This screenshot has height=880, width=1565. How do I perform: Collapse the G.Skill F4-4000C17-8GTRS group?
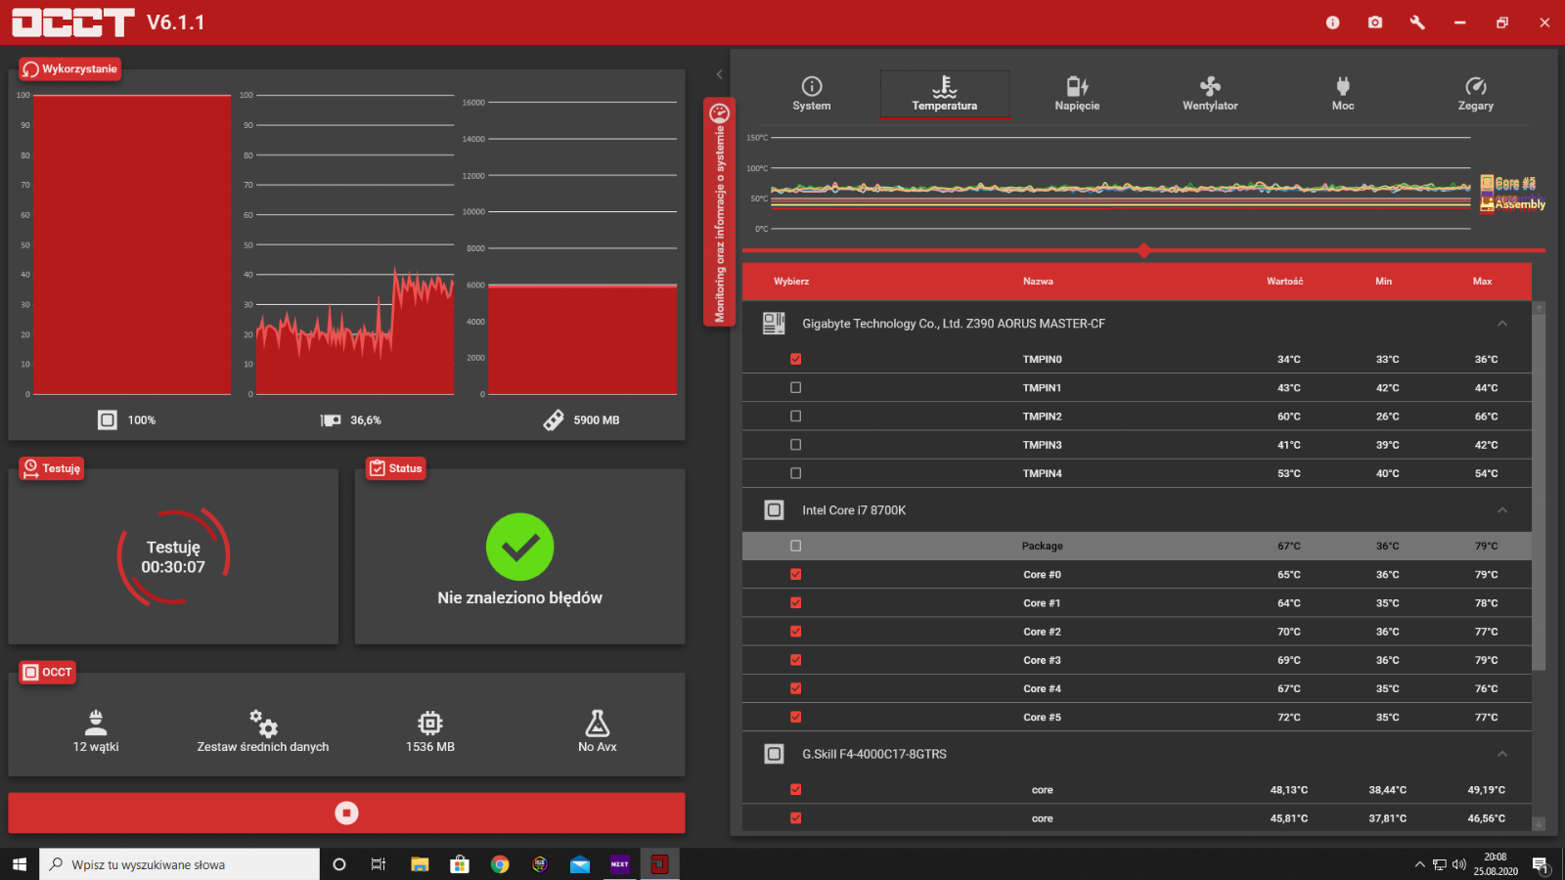(x=1502, y=754)
